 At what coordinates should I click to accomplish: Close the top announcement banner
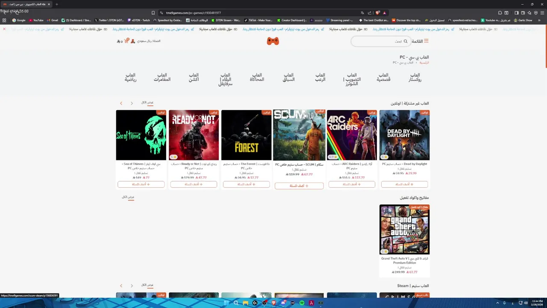click(x=4, y=29)
